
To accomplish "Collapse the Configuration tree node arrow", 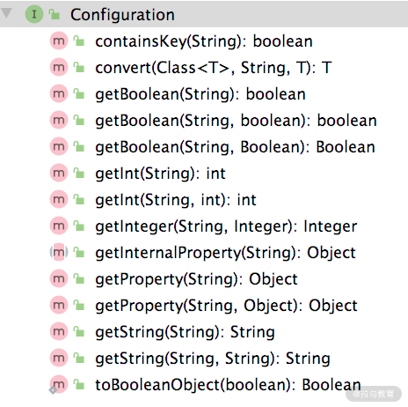I will tap(6, 13).
